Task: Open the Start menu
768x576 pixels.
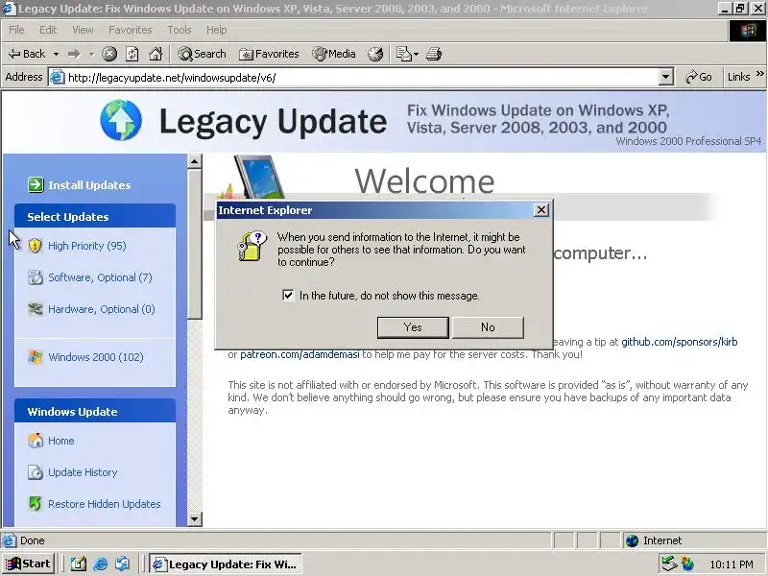Action: (x=29, y=564)
